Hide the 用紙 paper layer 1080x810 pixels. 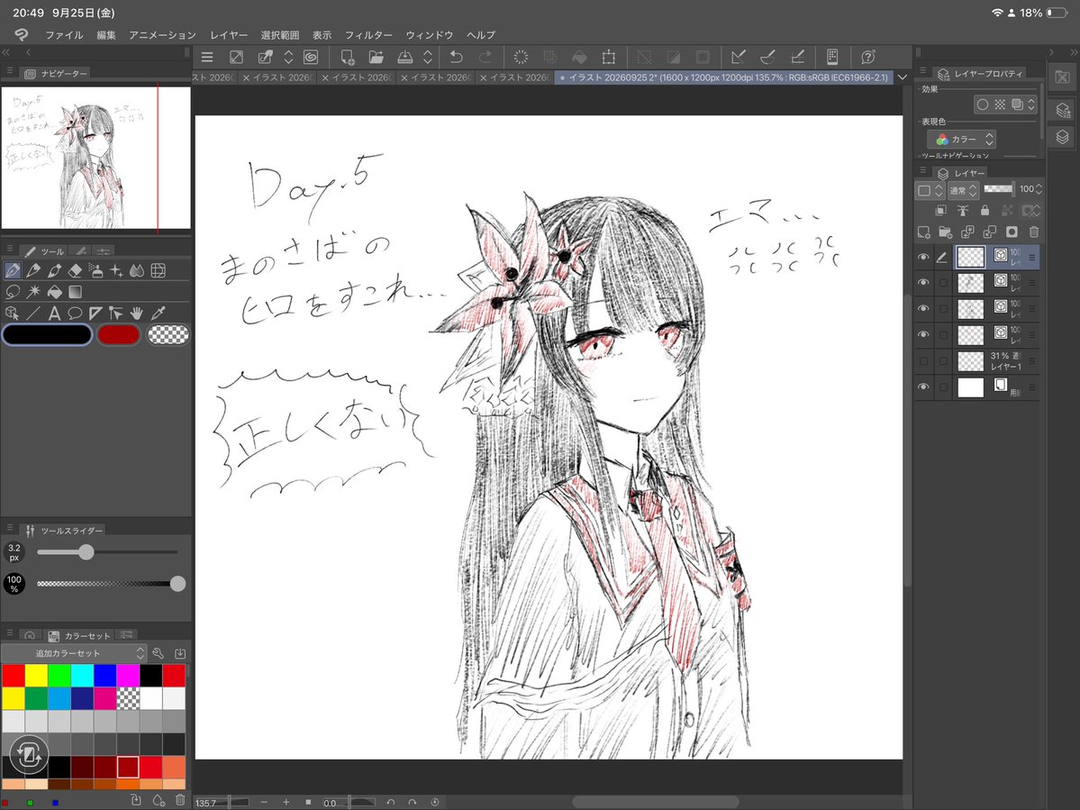pos(923,387)
